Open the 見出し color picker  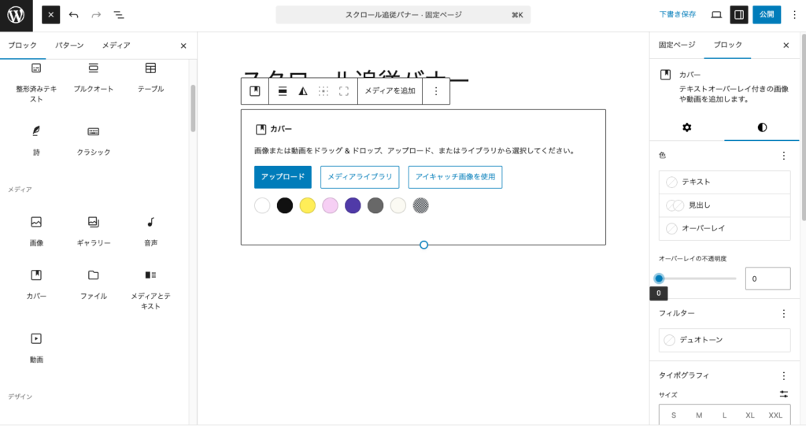(724, 205)
